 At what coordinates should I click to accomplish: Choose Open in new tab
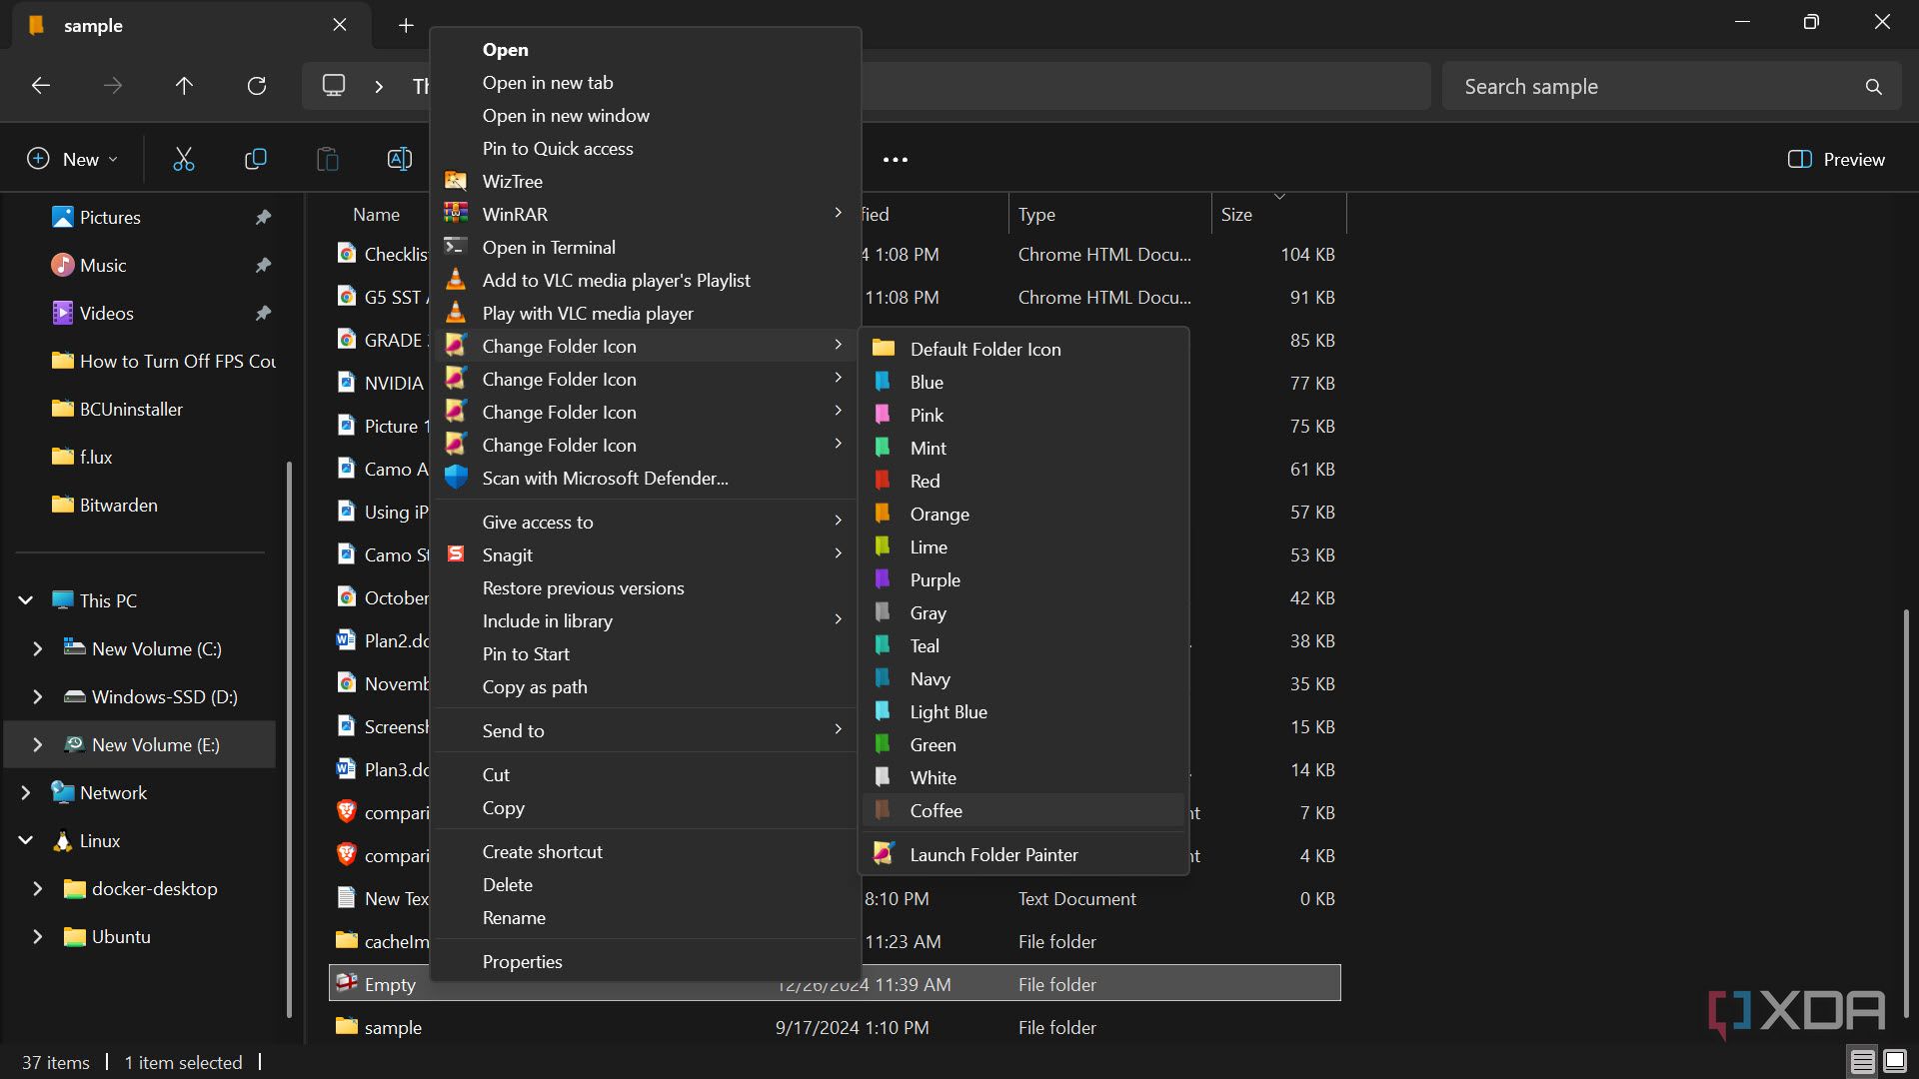(x=645, y=82)
